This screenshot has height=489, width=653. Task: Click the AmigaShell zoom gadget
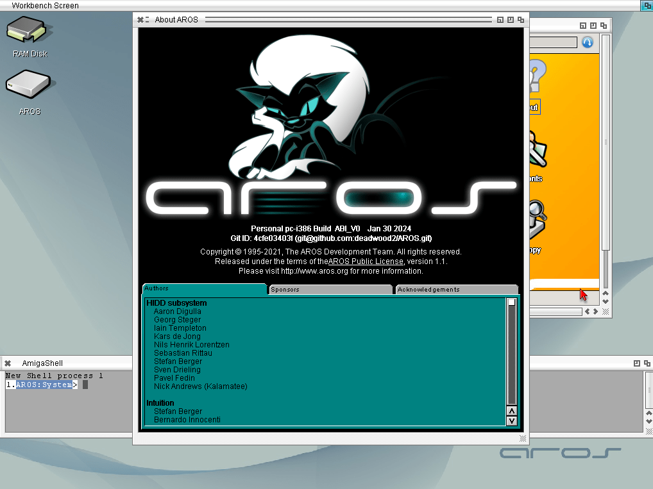pyautogui.click(x=637, y=363)
